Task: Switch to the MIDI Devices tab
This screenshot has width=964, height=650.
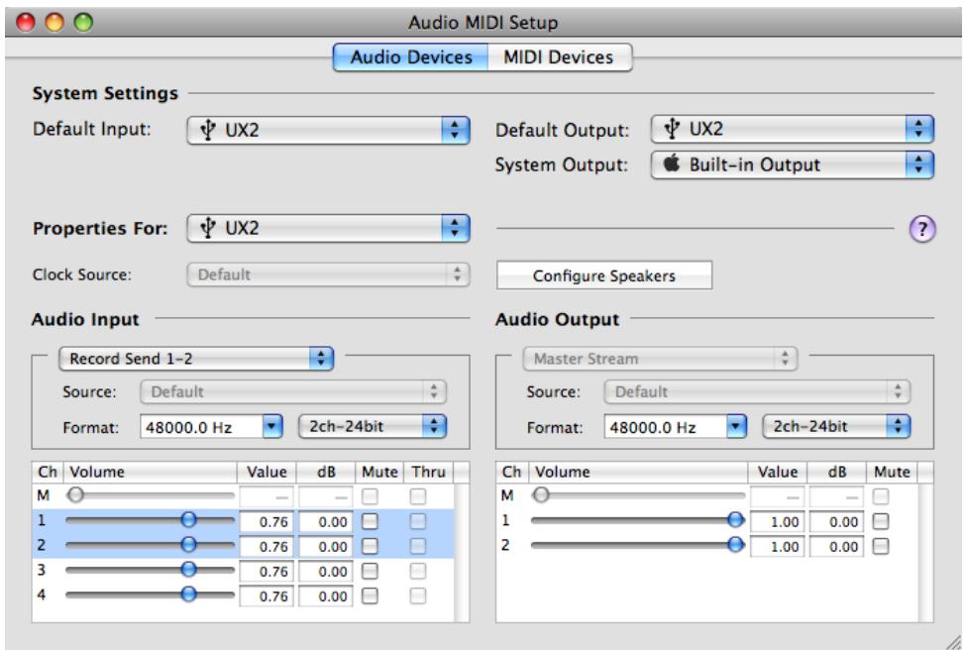Action: (x=559, y=57)
